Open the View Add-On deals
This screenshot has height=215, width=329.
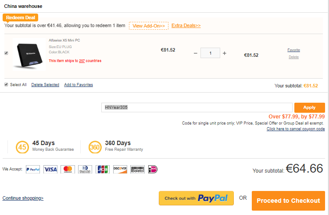[x=149, y=26]
